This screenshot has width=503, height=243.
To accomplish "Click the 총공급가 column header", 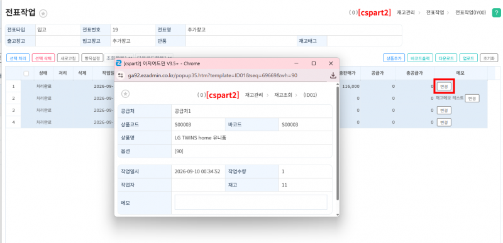I will pyautogui.click(x=414, y=73).
